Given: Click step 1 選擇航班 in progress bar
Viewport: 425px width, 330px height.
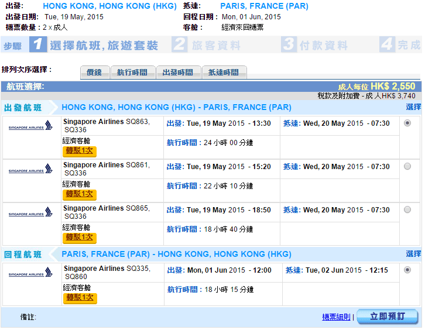Looking at the screenshot, I should click(x=95, y=45).
